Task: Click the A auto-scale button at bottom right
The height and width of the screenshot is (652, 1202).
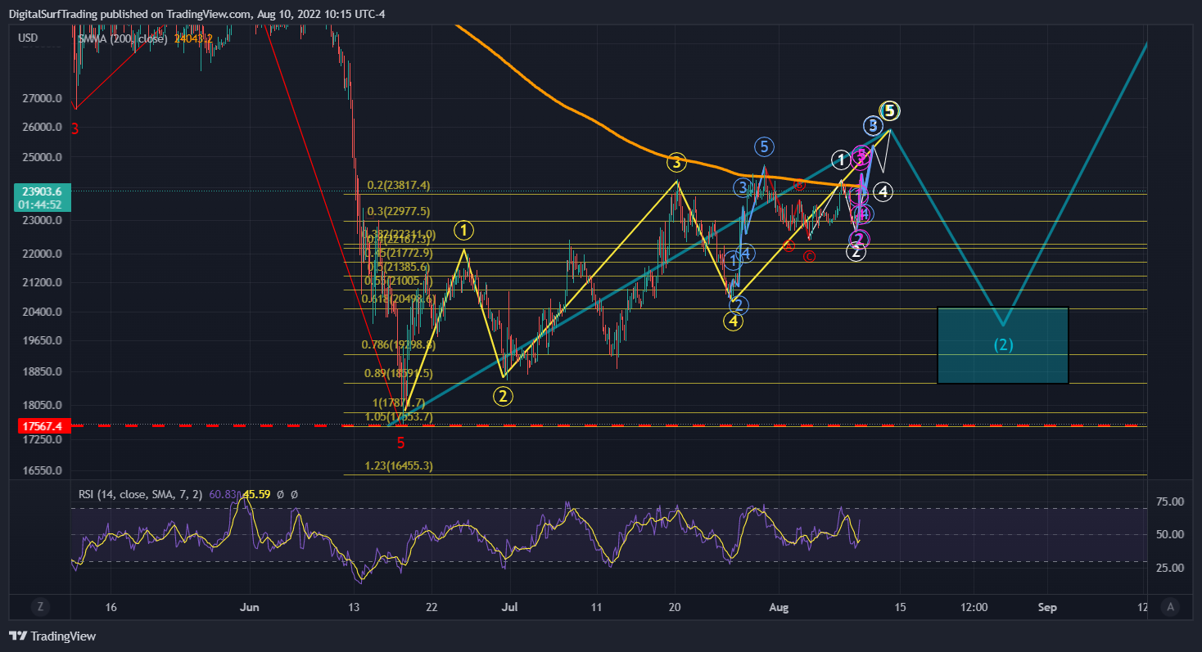Action: [1171, 606]
